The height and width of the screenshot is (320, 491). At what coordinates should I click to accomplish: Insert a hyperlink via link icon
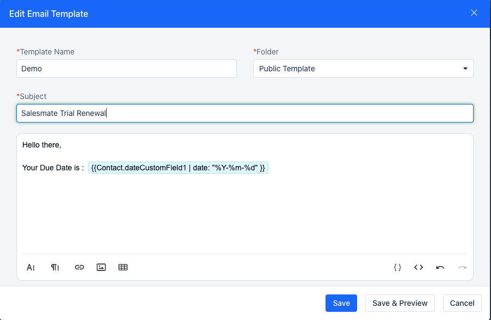[79, 267]
